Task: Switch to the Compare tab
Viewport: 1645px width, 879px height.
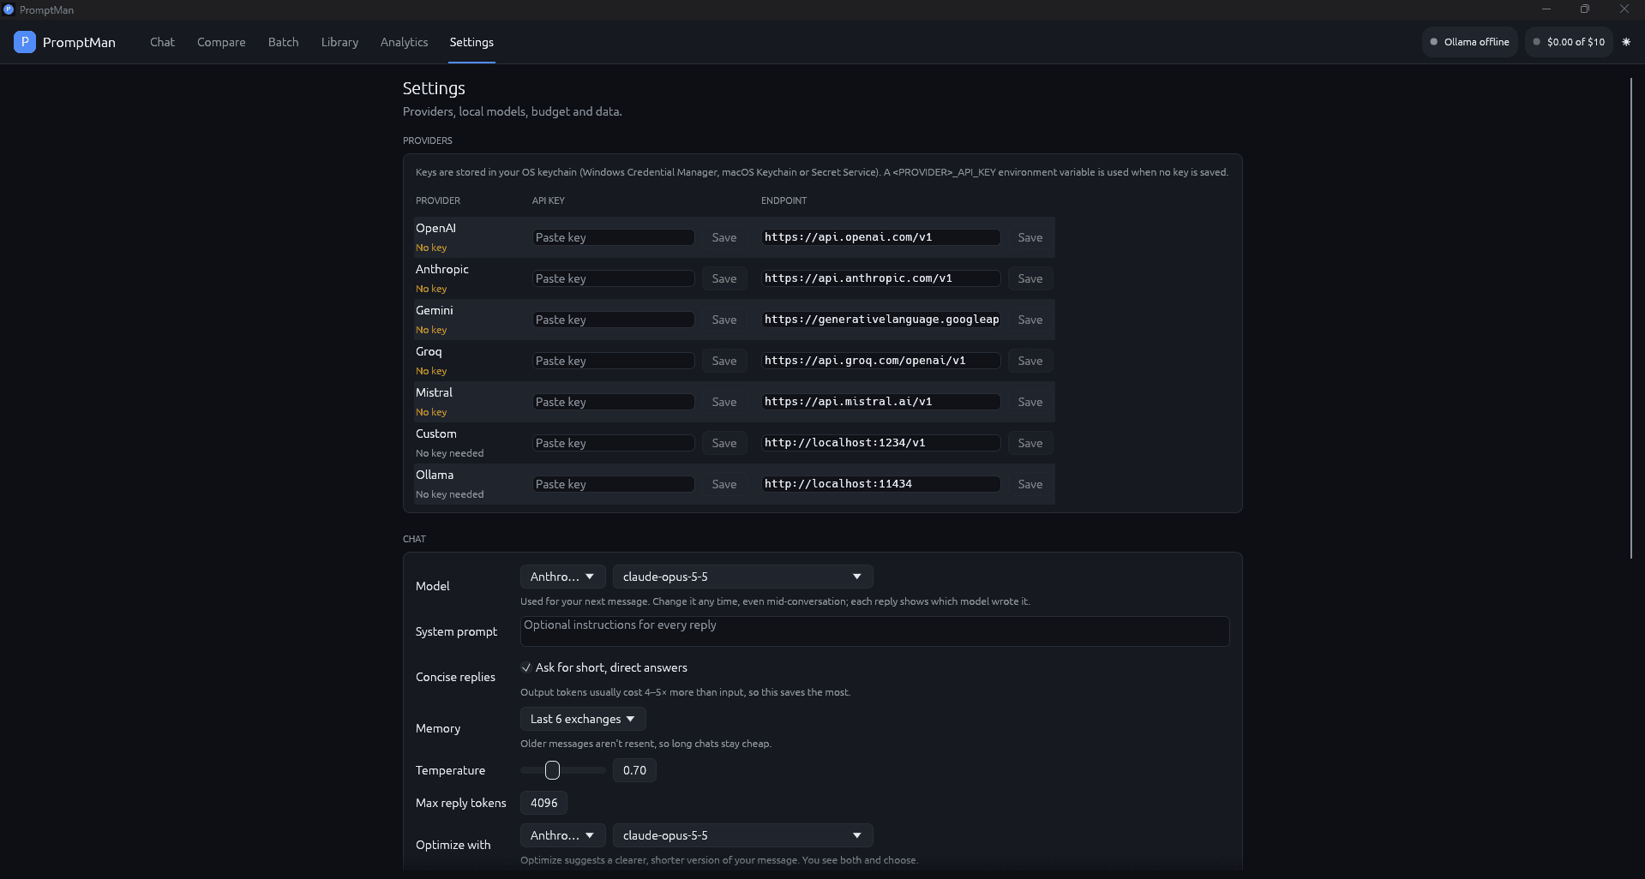Action: click(x=221, y=42)
